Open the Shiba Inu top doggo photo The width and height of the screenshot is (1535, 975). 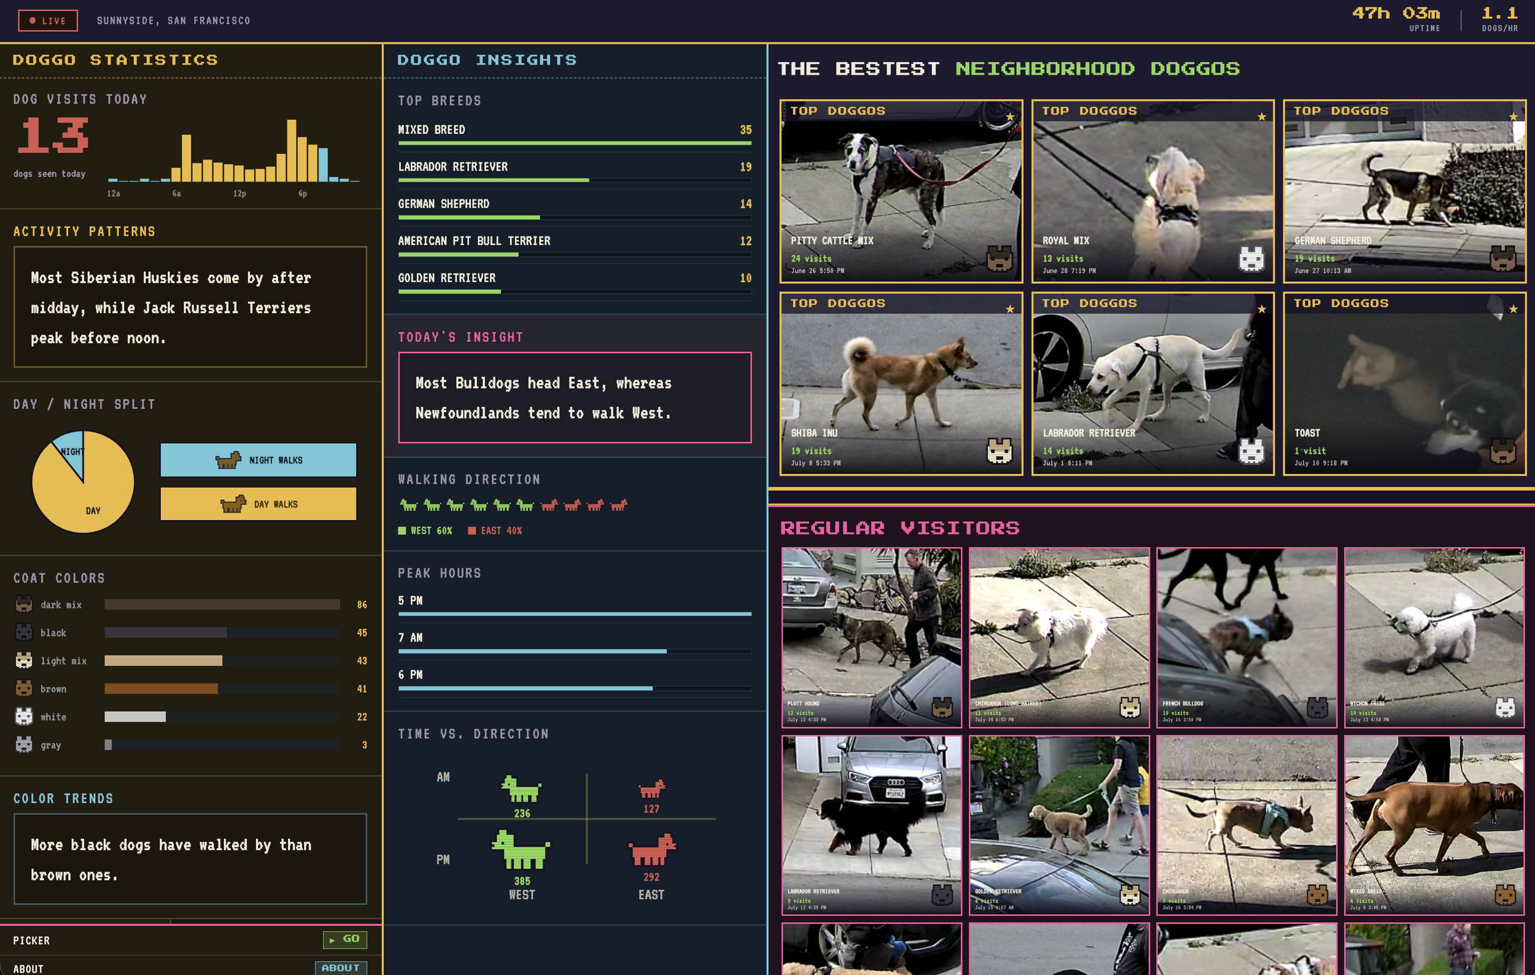click(901, 384)
